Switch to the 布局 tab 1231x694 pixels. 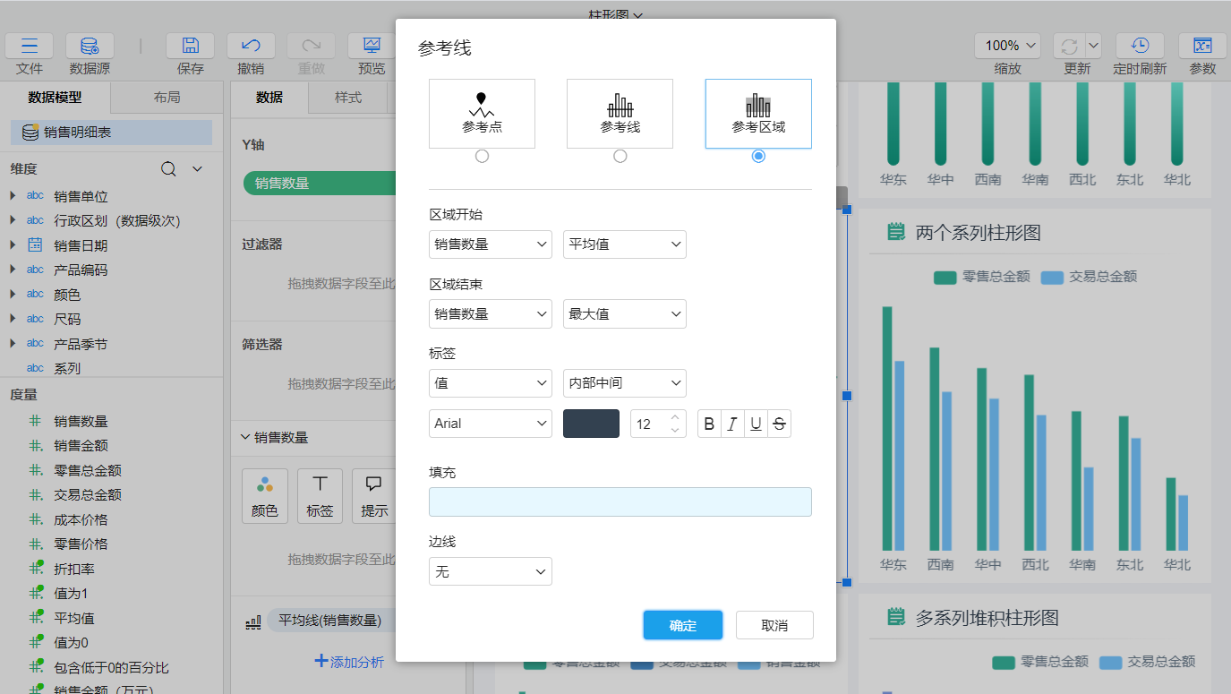click(x=166, y=98)
